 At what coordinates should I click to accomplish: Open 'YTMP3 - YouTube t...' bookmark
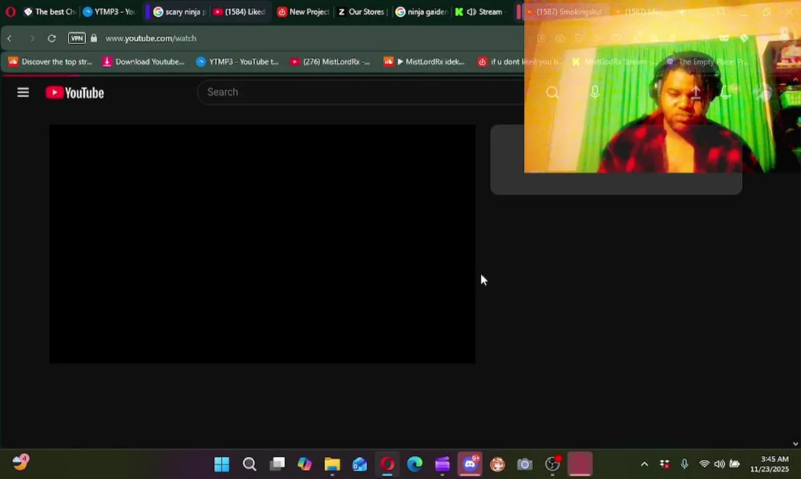pos(238,62)
